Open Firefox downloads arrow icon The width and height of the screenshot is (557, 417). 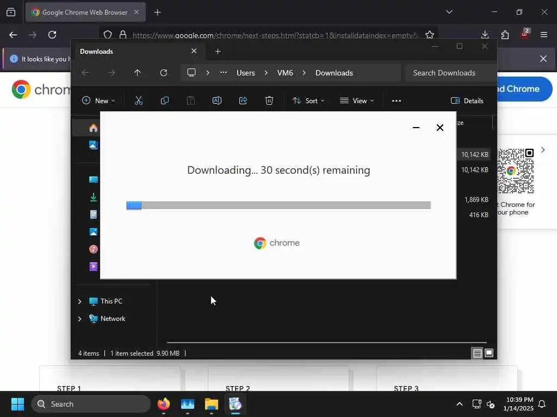click(485, 35)
